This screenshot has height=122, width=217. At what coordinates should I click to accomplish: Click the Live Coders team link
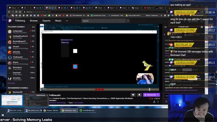coord(78,103)
